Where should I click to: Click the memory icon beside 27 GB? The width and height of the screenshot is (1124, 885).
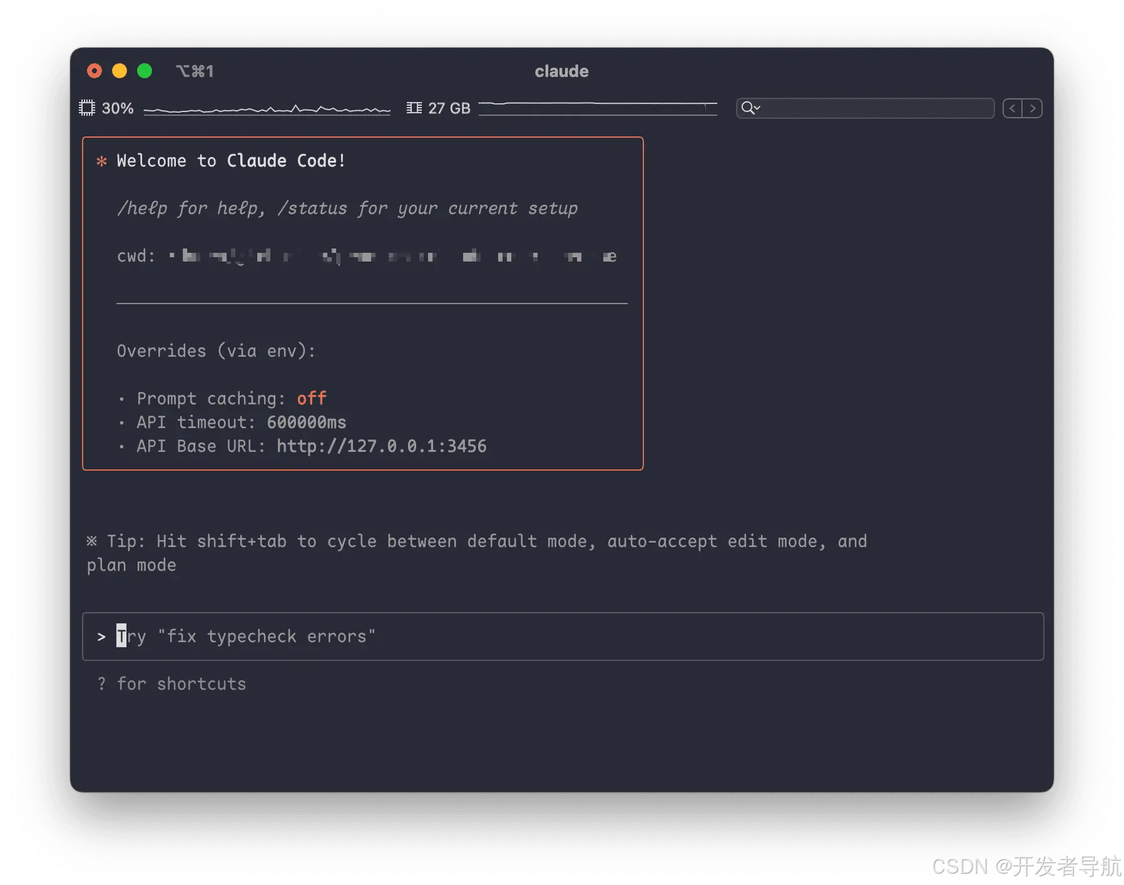[x=414, y=108]
